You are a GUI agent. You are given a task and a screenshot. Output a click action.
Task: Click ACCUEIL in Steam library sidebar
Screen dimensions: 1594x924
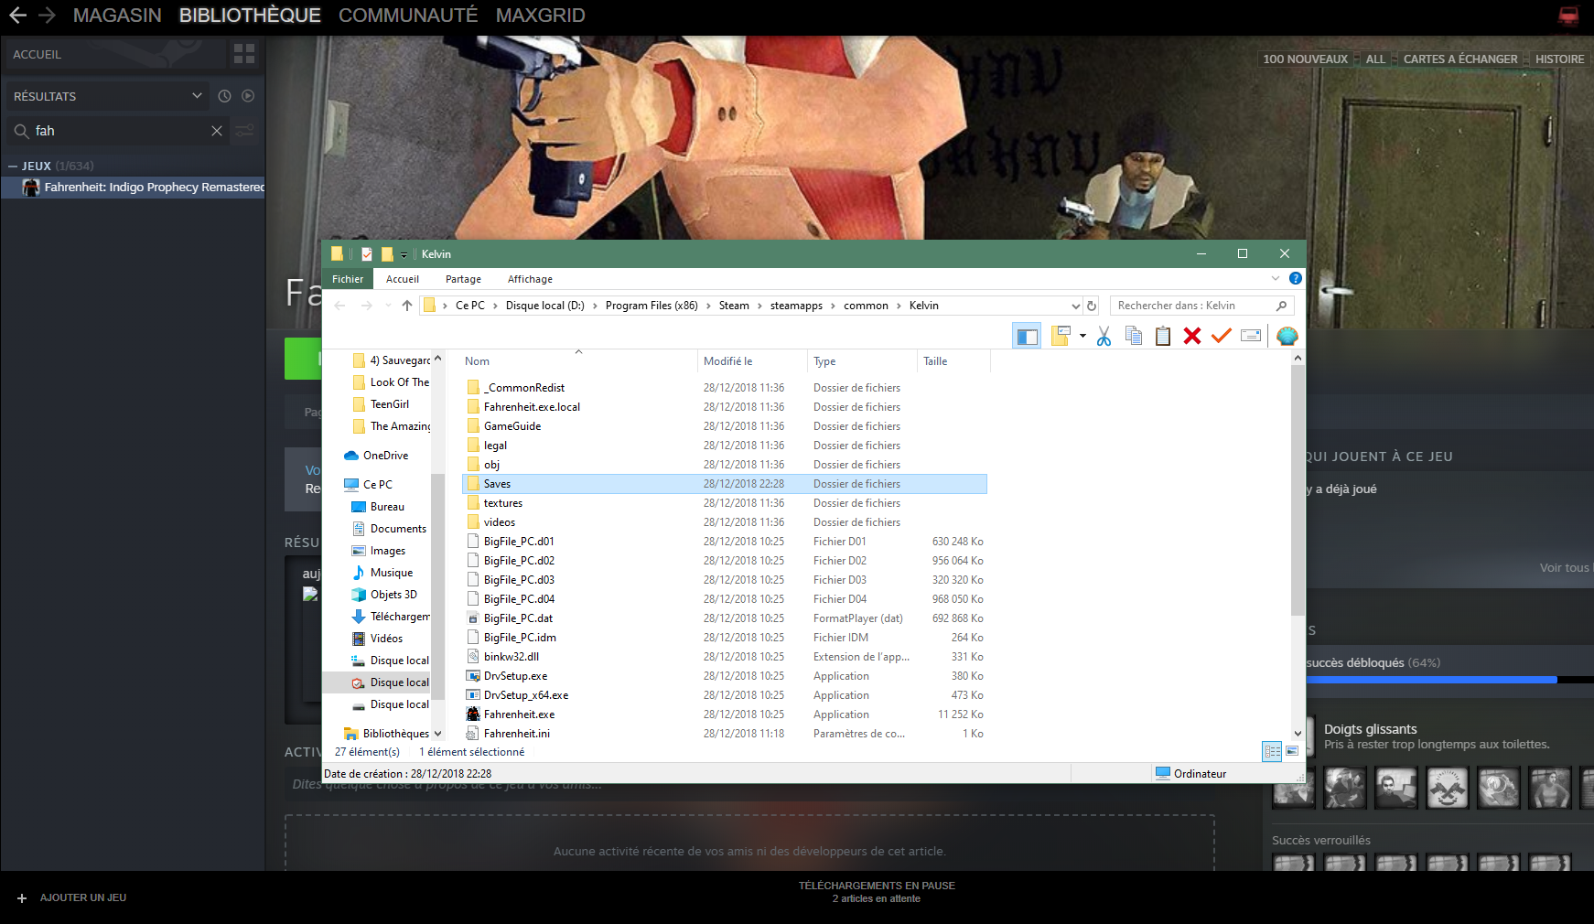[38, 55]
